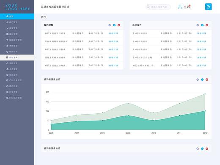The width and height of the screenshot is (220, 165).
Task: Click grey round icon in 我的提醒 header
Action: (x=110, y=25)
